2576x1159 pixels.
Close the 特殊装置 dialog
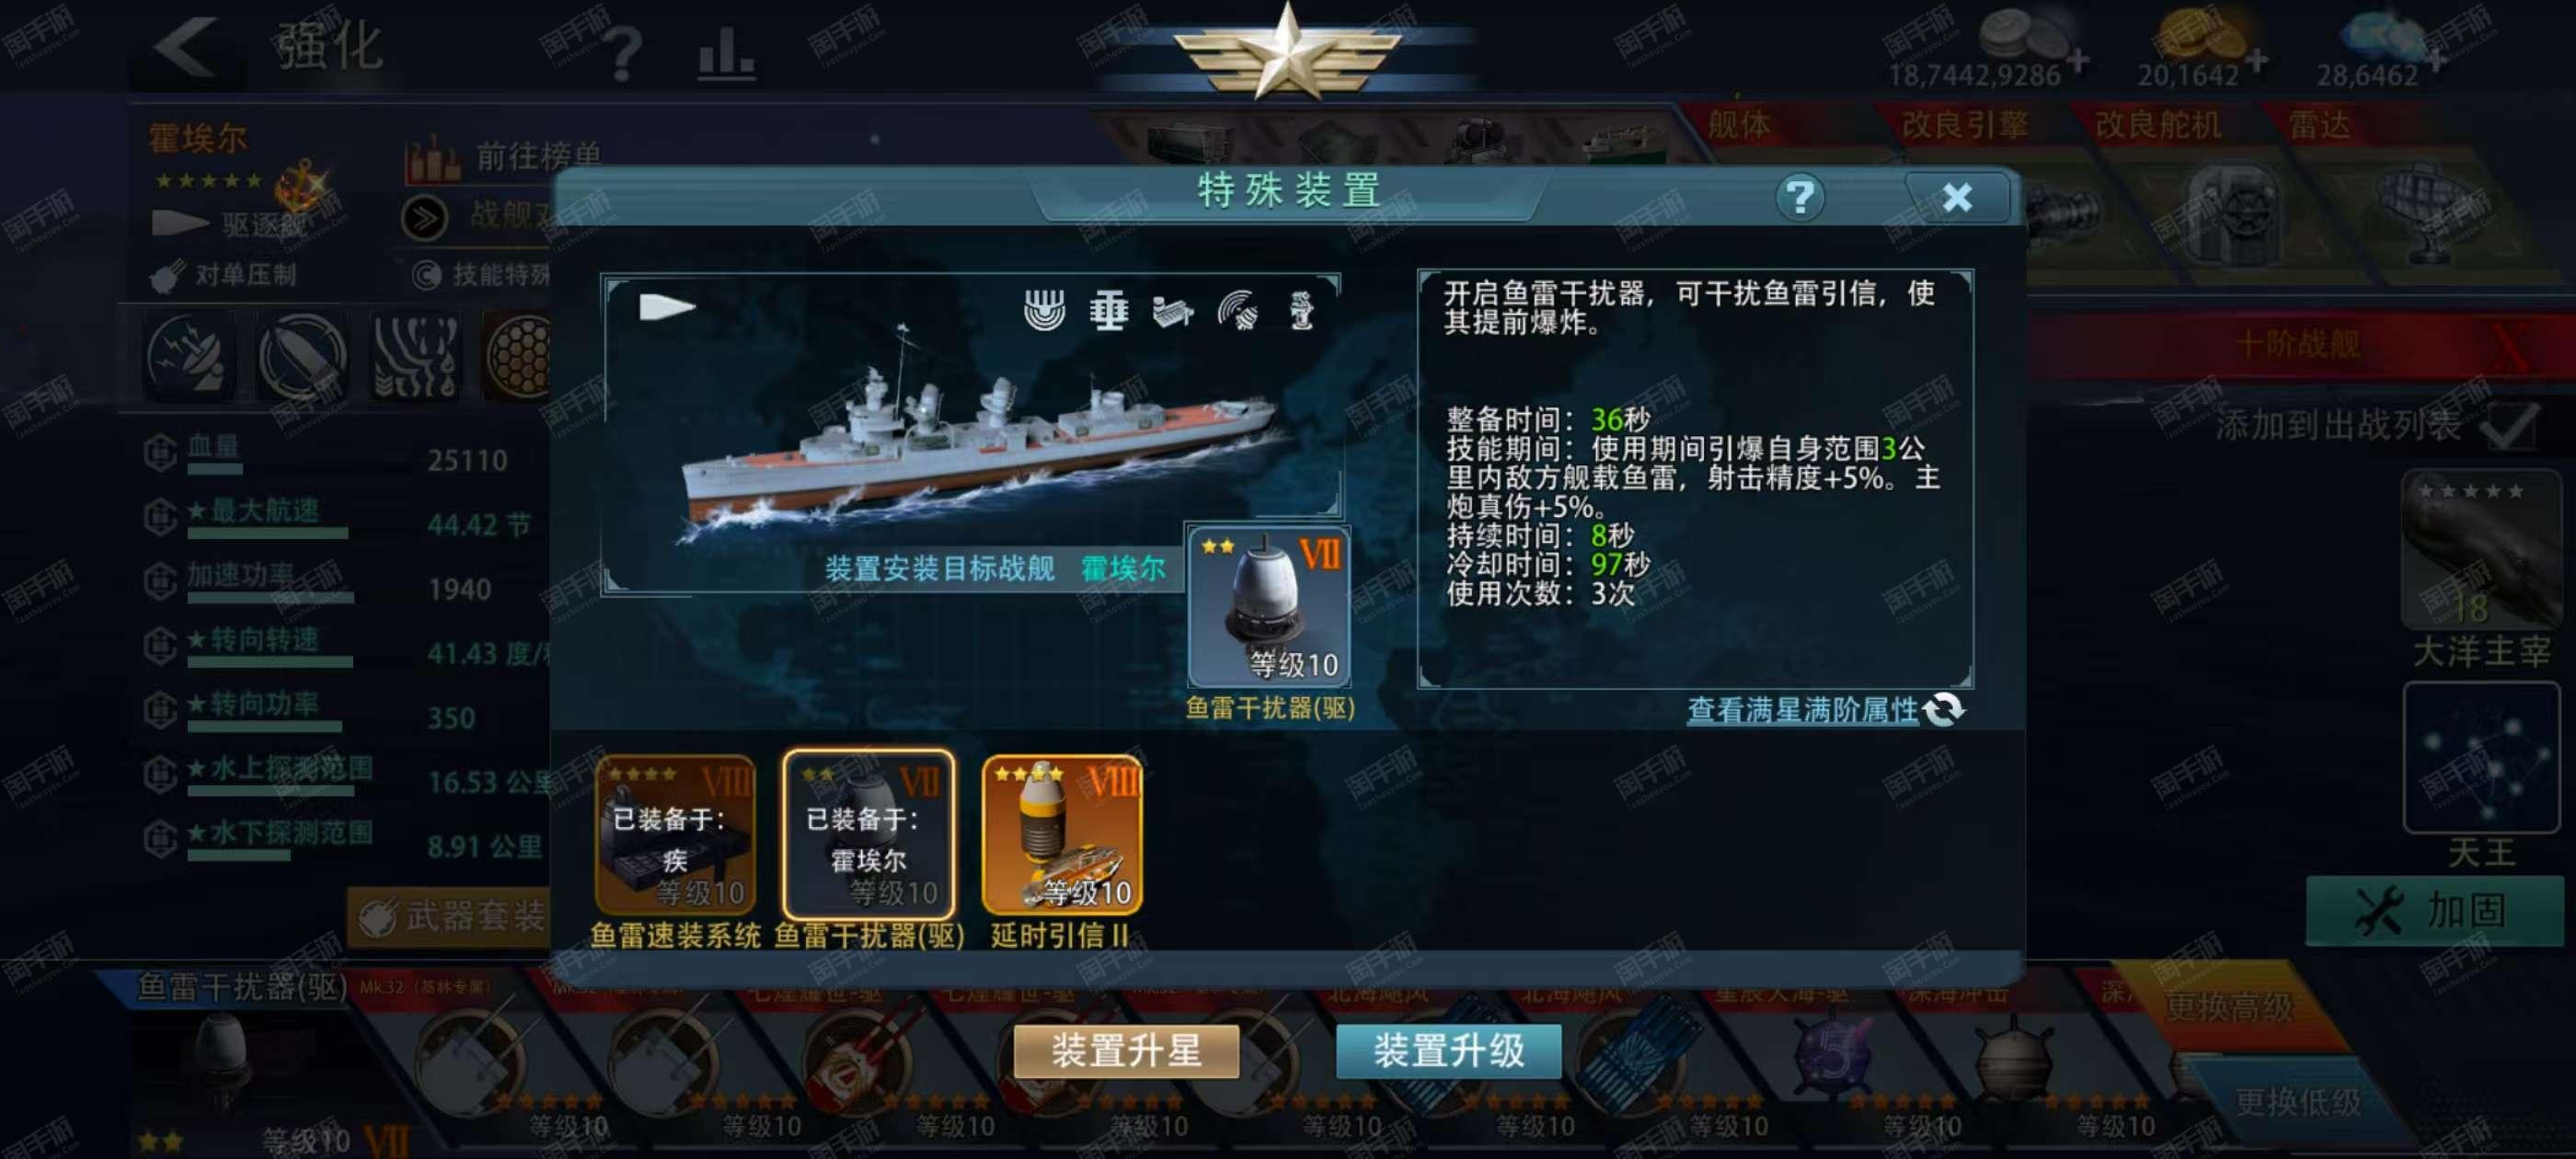pyautogui.click(x=1957, y=197)
